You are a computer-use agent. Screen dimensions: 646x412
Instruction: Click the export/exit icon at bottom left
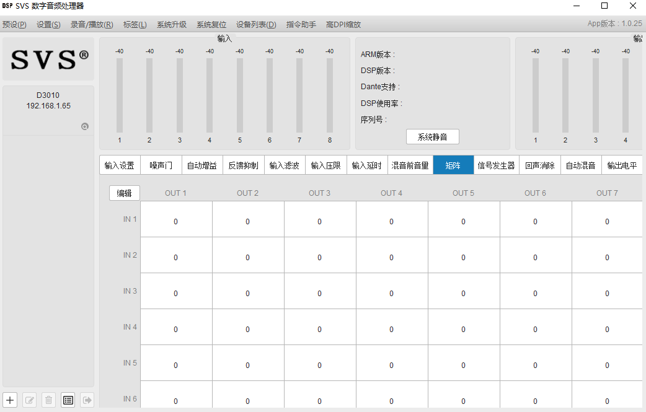(x=87, y=400)
